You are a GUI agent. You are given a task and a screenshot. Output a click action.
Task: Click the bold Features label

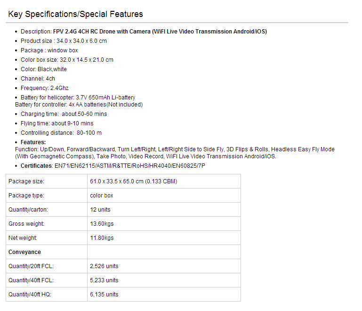point(33,142)
